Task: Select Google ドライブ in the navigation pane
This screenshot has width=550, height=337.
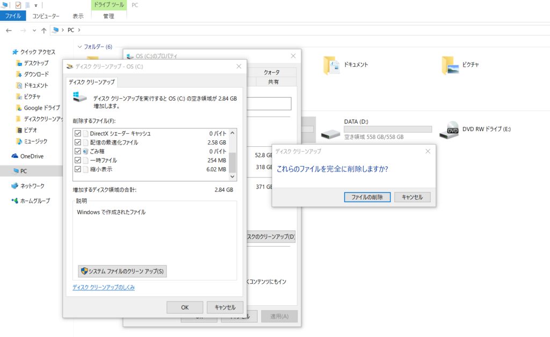Action: pyautogui.click(x=39, y=107)
